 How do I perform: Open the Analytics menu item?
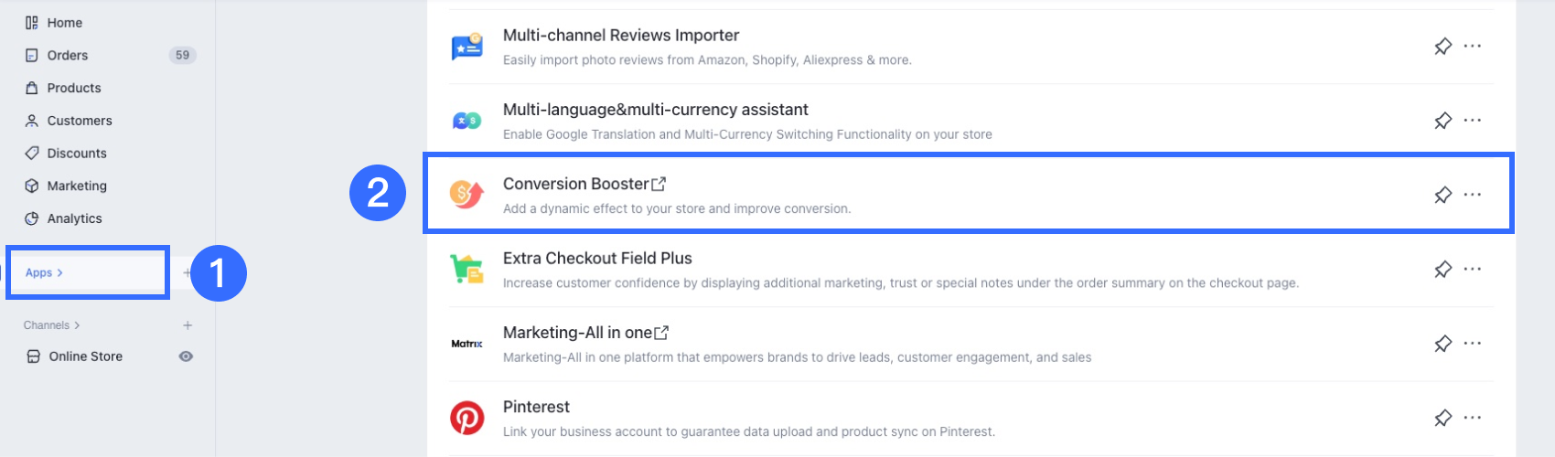(x=63, y=218)
